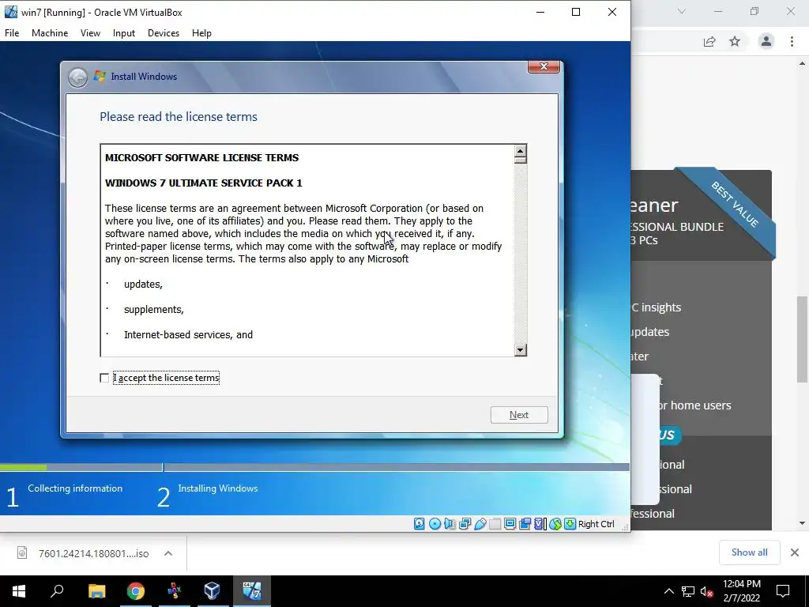Click the keyboard capture green arrow icon
The image size is (809, 607).
[570, 524]
